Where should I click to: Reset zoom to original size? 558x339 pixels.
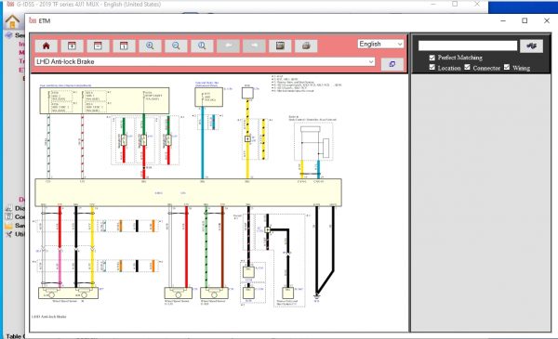point(202,46)
